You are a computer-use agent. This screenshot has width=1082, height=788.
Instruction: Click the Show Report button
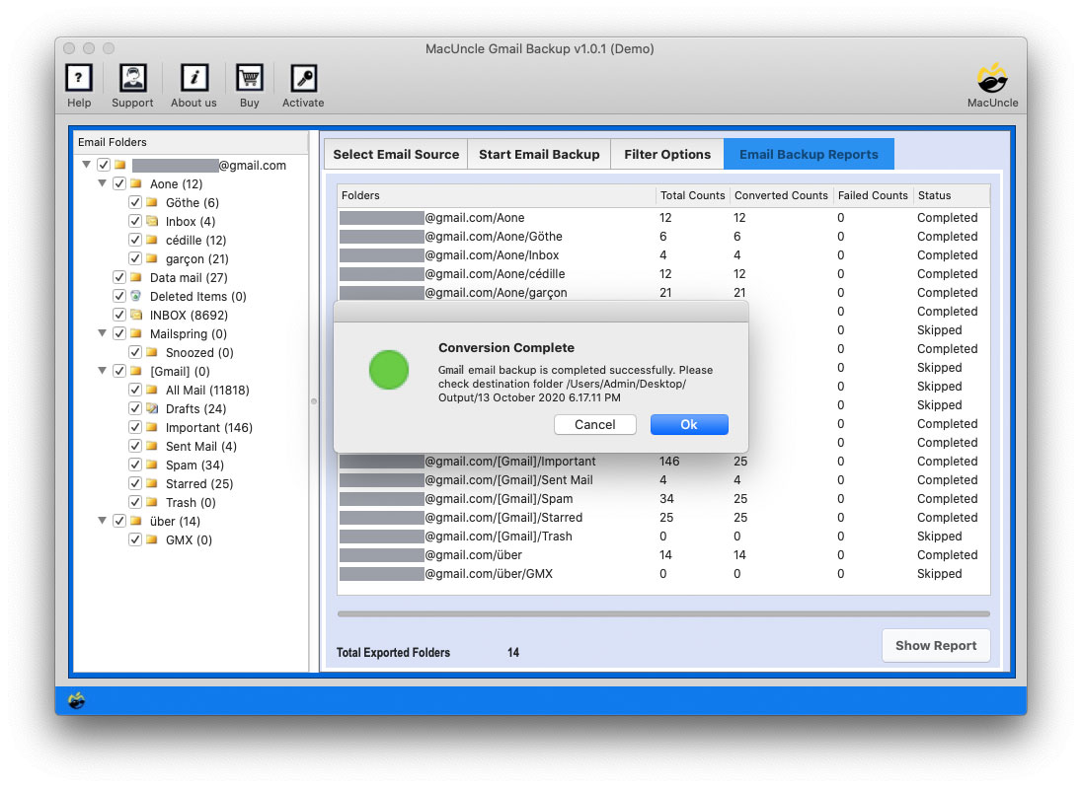point(935,645)
